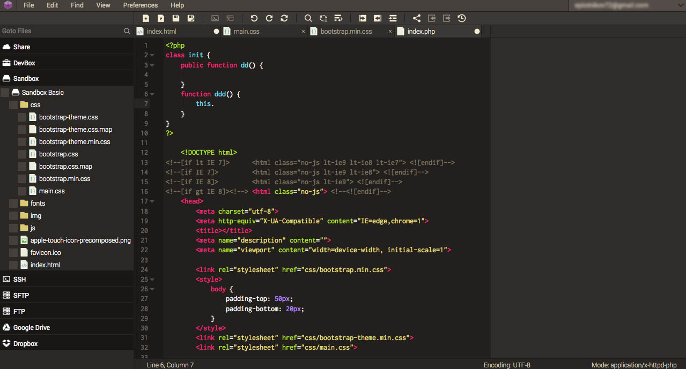This screenshot has height=369, width=686.
Task: Click the search icon beside Goto Files
Action: point(127,31)
